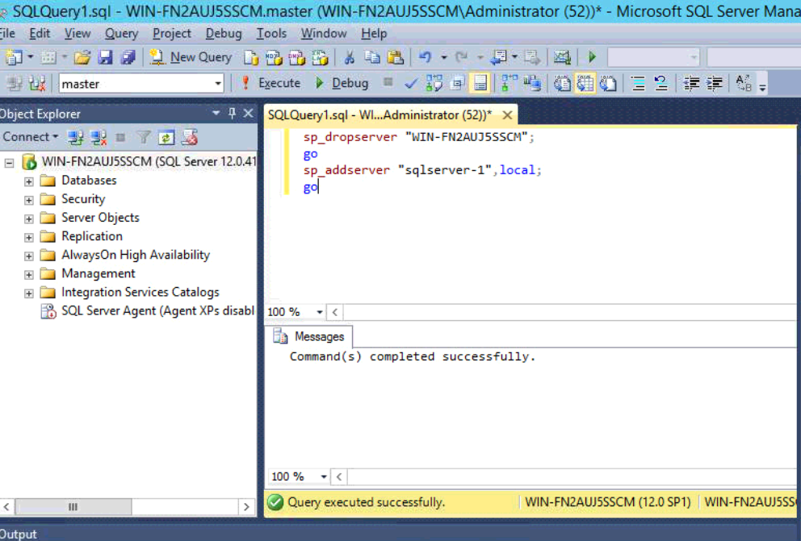801x541 pixels.
Task: Save the query with the Save icon
Action: 105,57
